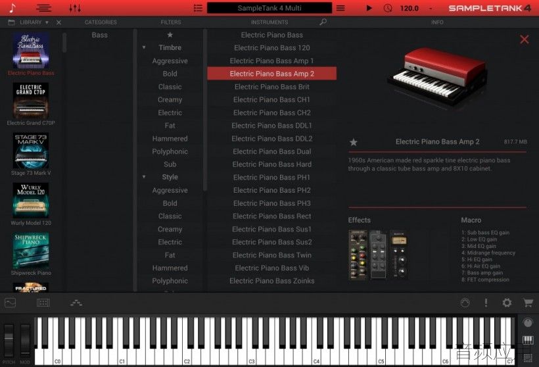
Task: Adjust the MOD wheel
Action: click(25, 341)
